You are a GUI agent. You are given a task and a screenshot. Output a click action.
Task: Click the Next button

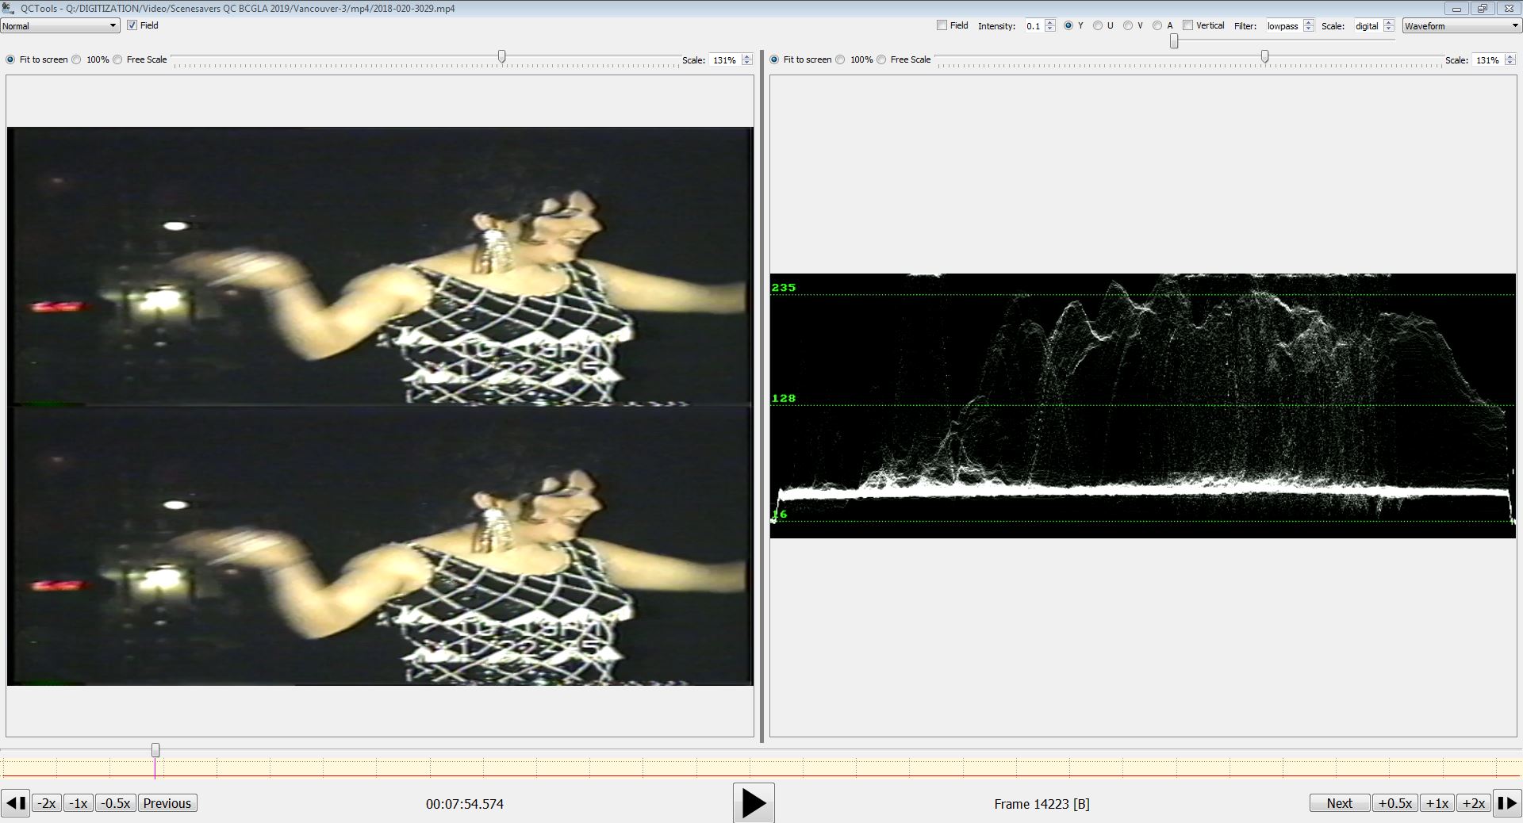tap(1339, 802)
